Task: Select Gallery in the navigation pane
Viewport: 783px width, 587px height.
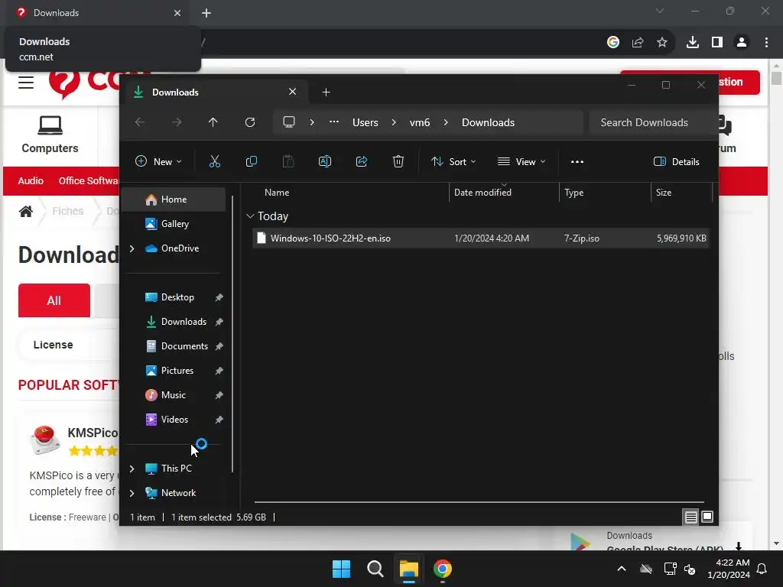Action: pos(174,224)
